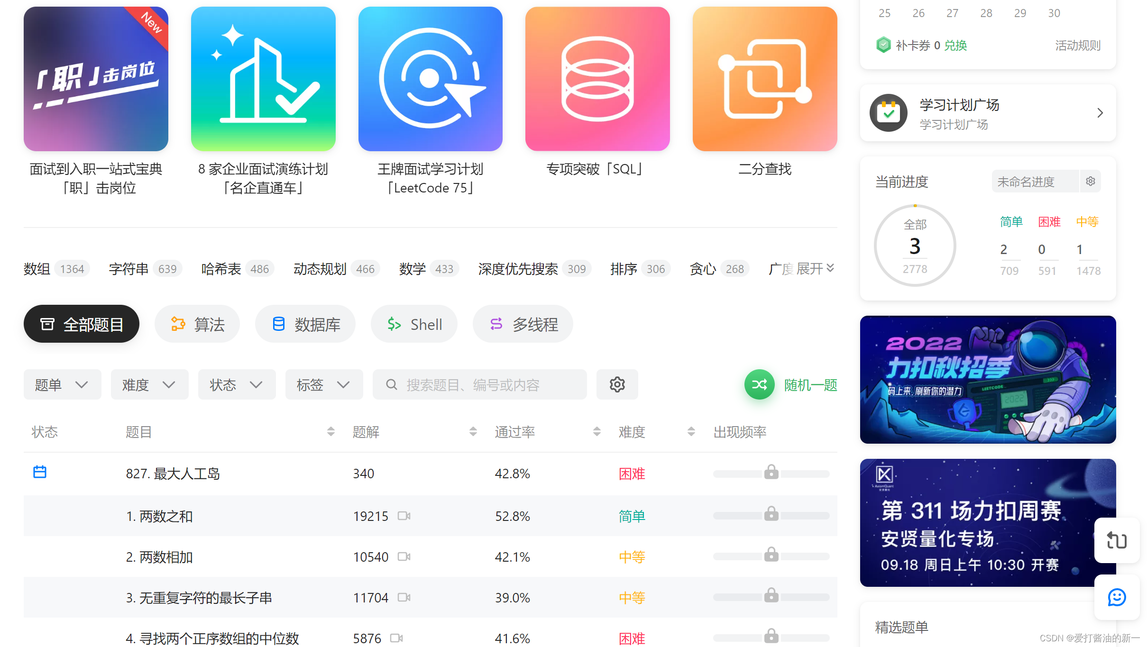
Task: Click the 兑换 link beside 补卡券
Action: (955, 46)
